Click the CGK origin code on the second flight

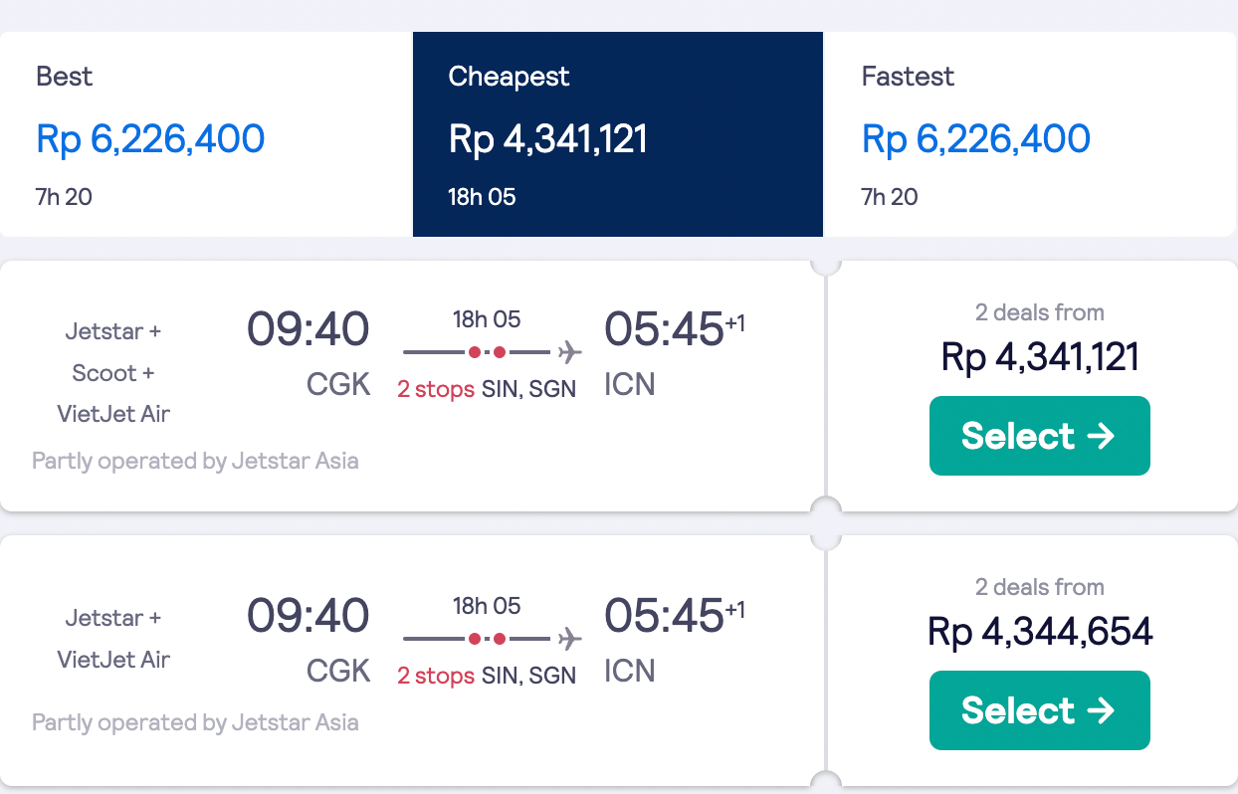(x=338, y=672)
